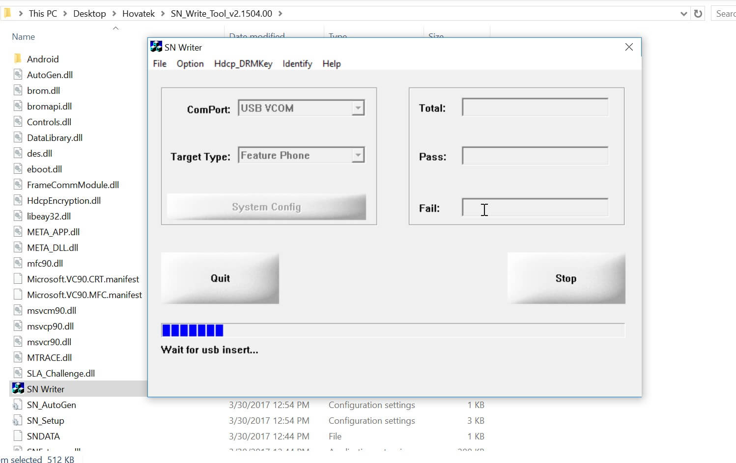Viewport: 736px width, 463px height.
Task: Open the Hdcp_DRMKey menu
Action: pos(243,63)
